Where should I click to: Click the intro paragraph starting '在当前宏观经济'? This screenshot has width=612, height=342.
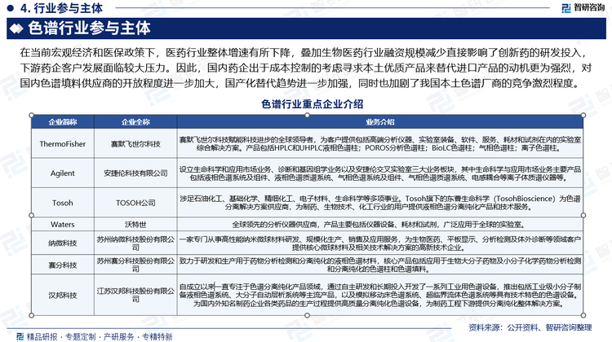(x=306, y=68)
